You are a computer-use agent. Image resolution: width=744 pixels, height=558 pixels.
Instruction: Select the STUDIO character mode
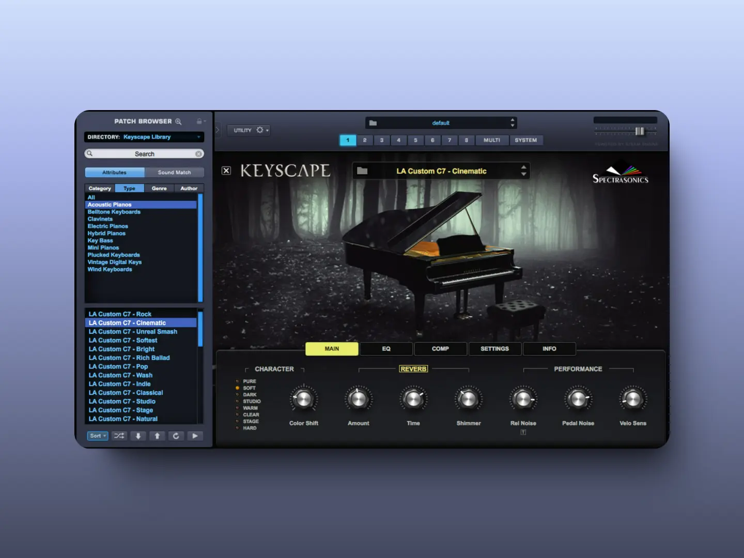249,401
